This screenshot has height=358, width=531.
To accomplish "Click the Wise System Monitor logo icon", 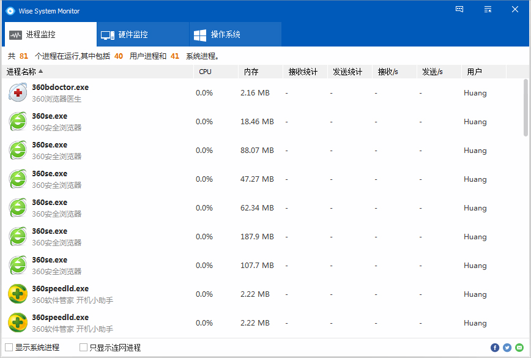I will tap(10, 10).
